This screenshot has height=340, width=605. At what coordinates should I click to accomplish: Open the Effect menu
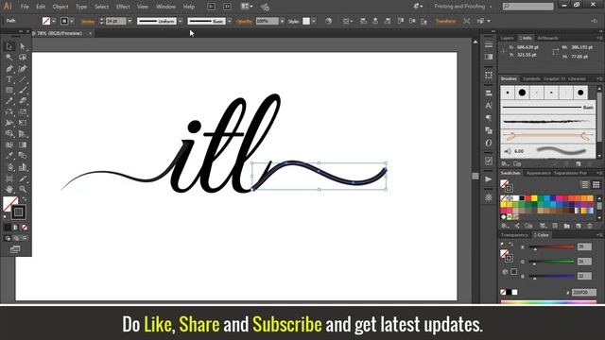click(123, 7)
